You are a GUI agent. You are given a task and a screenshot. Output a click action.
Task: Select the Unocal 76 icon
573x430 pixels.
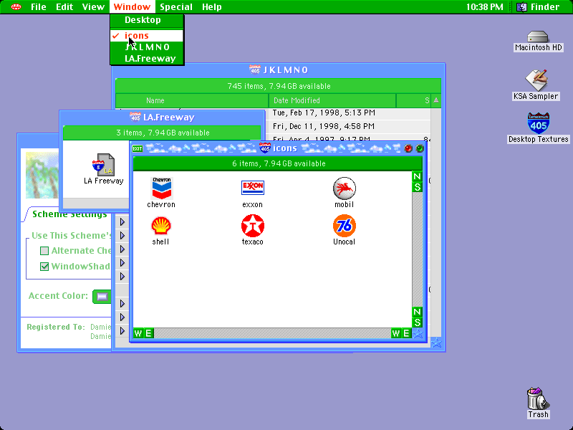click(x=345, y=226)
